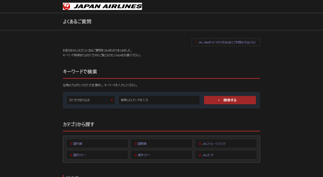Click the down-arrow icon beside 海外ツアー
323x177 pixels.
coord(136,155)
